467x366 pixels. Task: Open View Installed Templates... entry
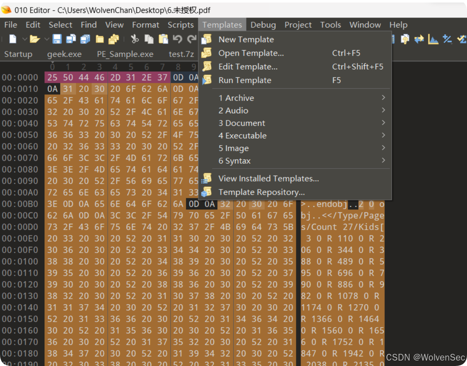click(x=295, y=179)
